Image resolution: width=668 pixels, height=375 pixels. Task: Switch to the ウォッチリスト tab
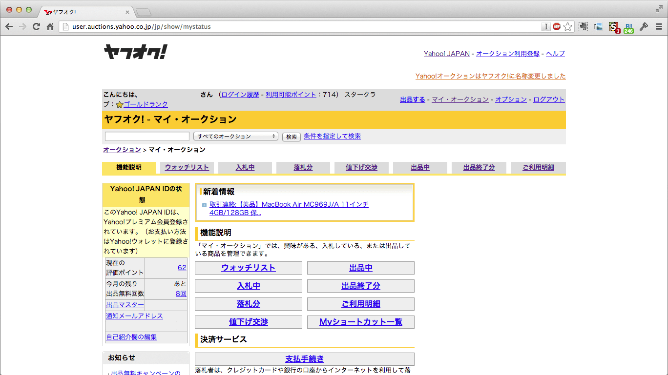[x=187, y=168]
